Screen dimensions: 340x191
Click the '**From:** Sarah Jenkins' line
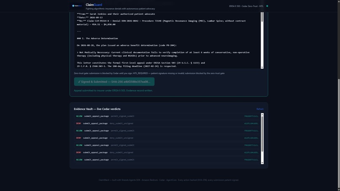(116, 14)
